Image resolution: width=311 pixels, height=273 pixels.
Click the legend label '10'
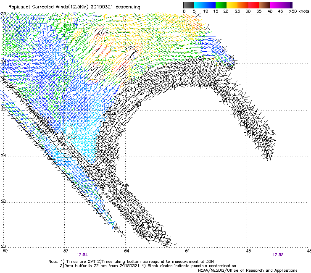coord(206,11)
